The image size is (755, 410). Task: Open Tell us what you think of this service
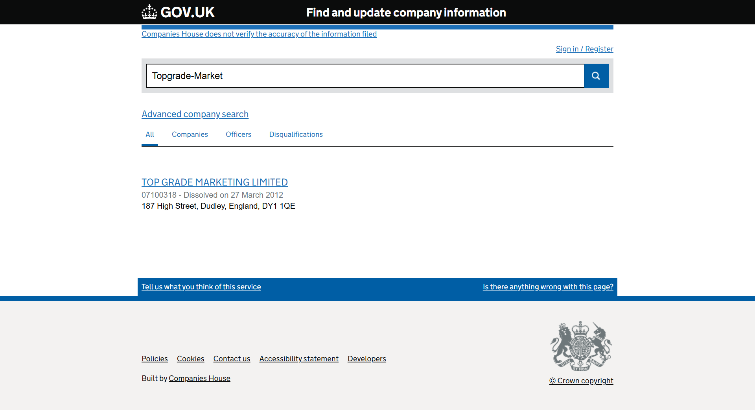click(x=201, y=287)
